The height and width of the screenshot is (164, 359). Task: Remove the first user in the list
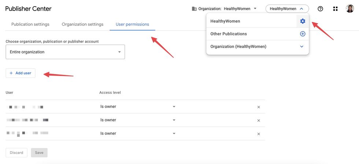259,107
